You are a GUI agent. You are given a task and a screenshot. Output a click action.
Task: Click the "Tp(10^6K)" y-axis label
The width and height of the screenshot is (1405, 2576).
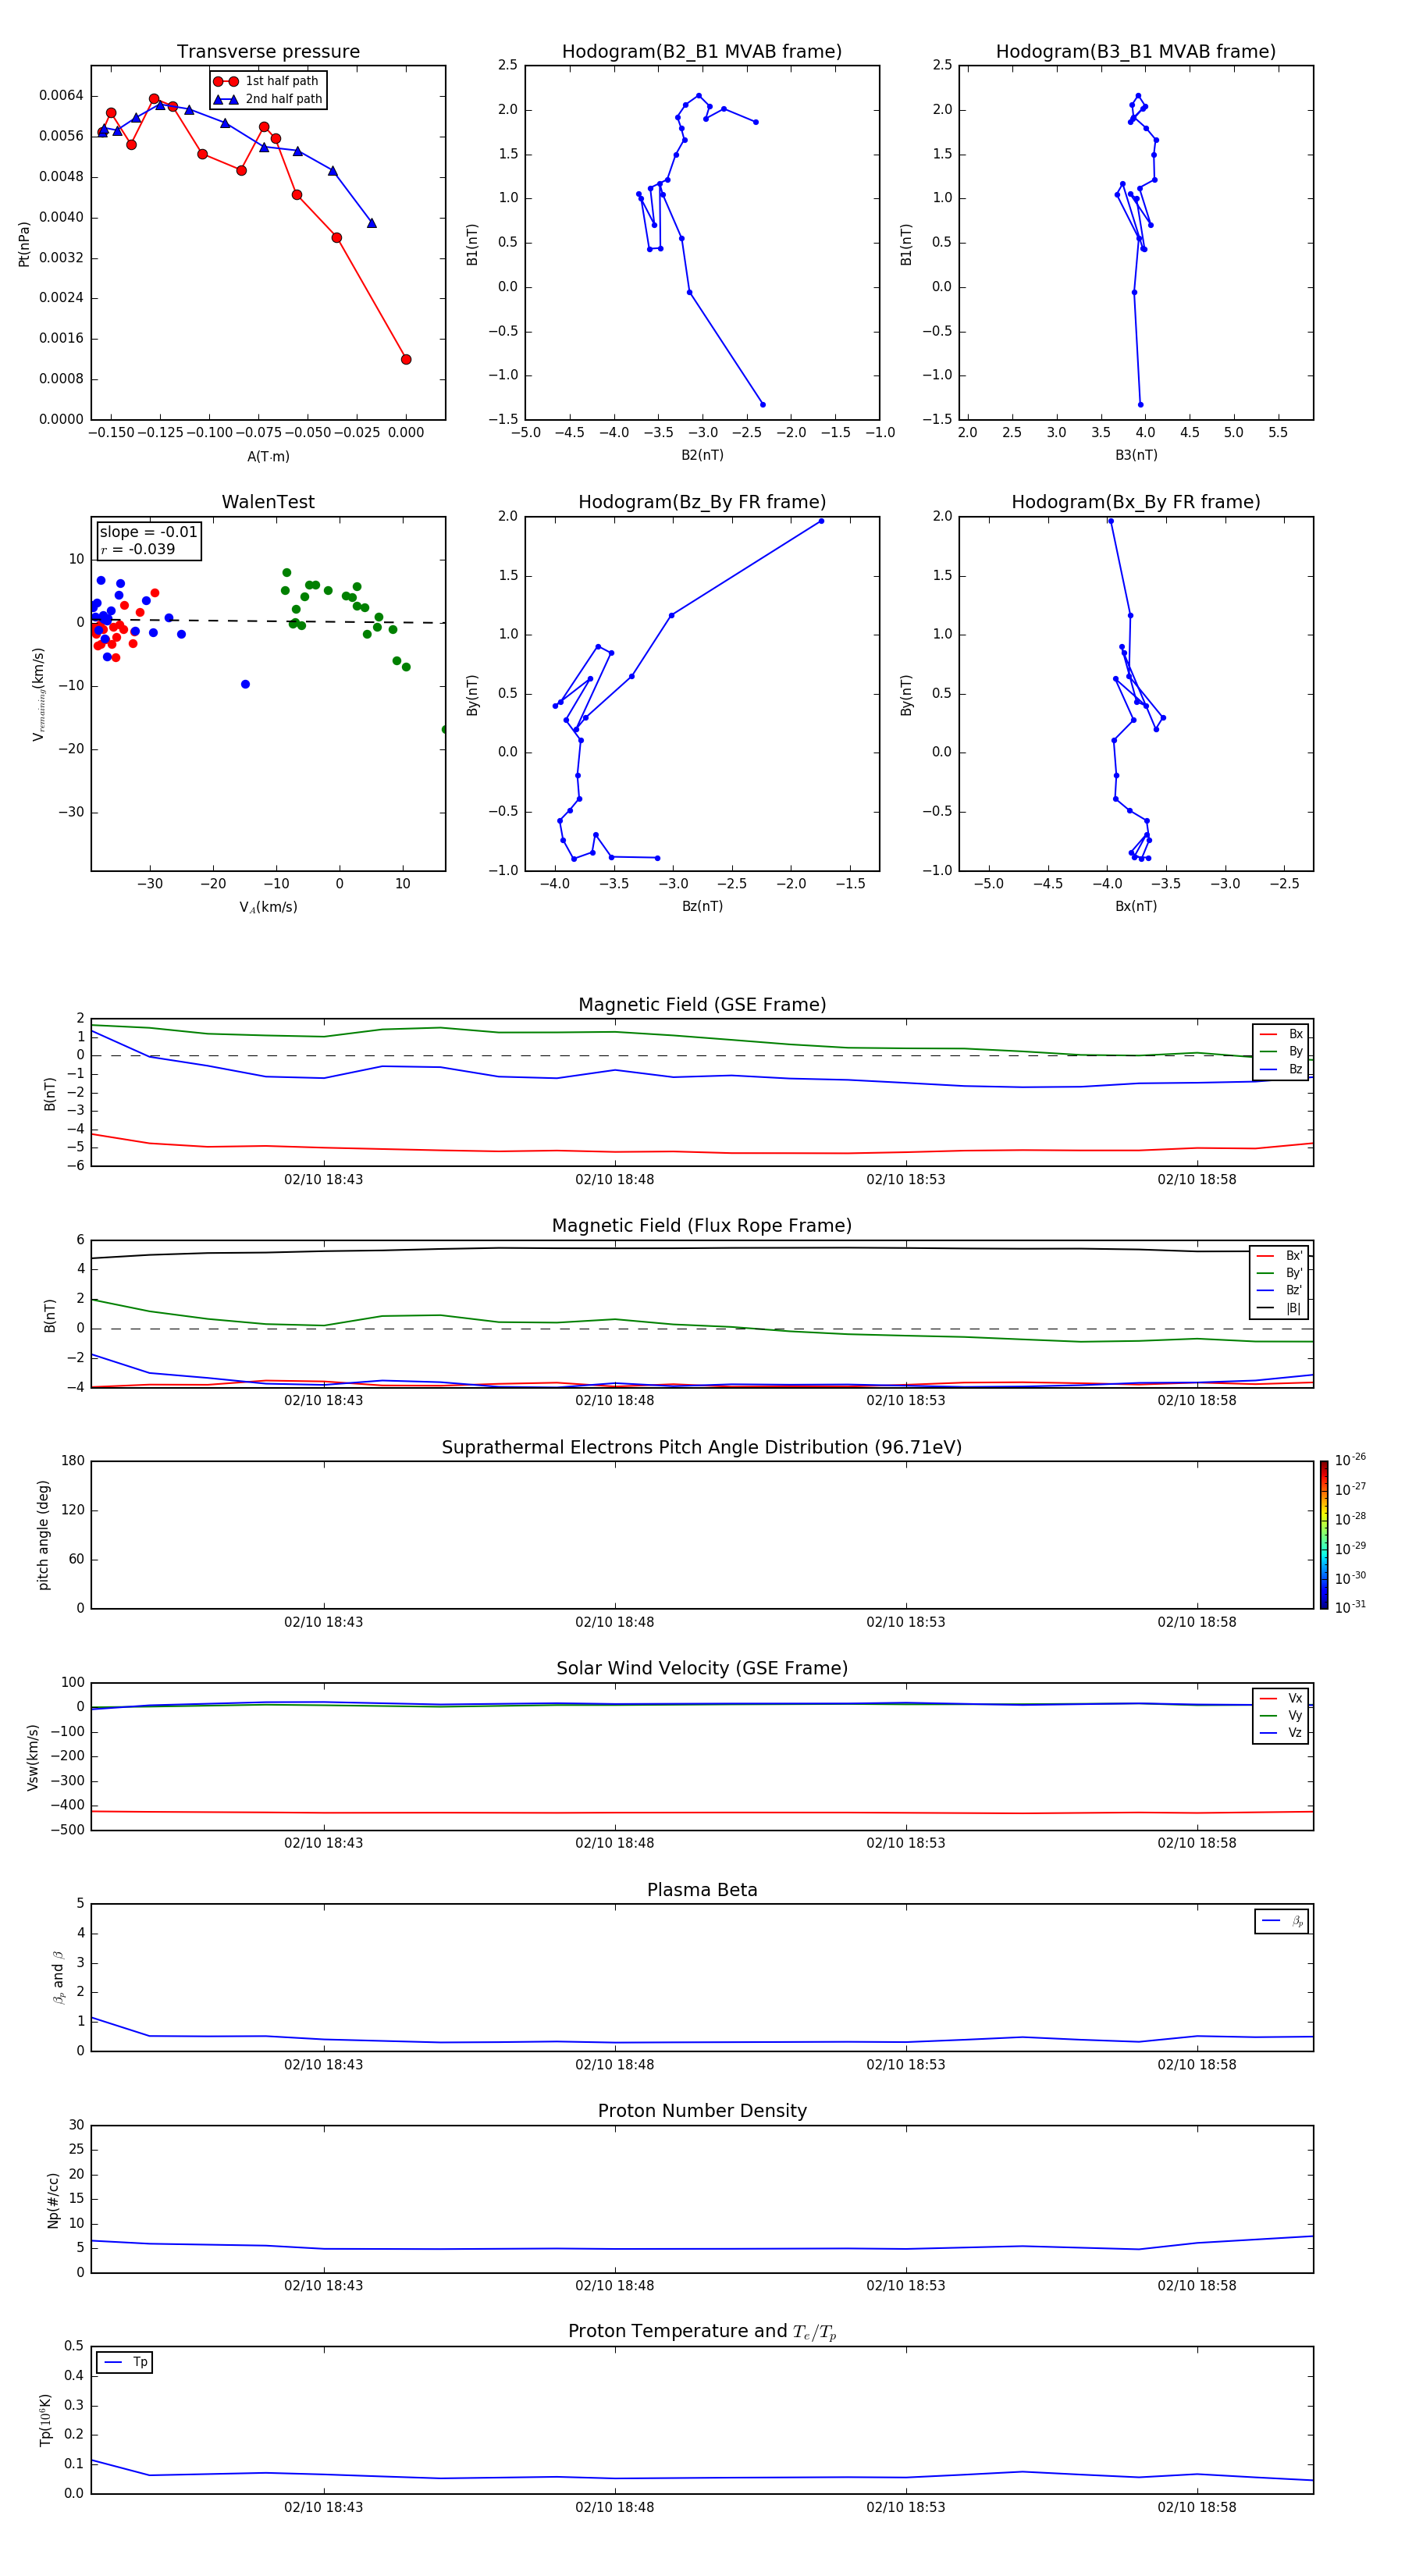45,2420
